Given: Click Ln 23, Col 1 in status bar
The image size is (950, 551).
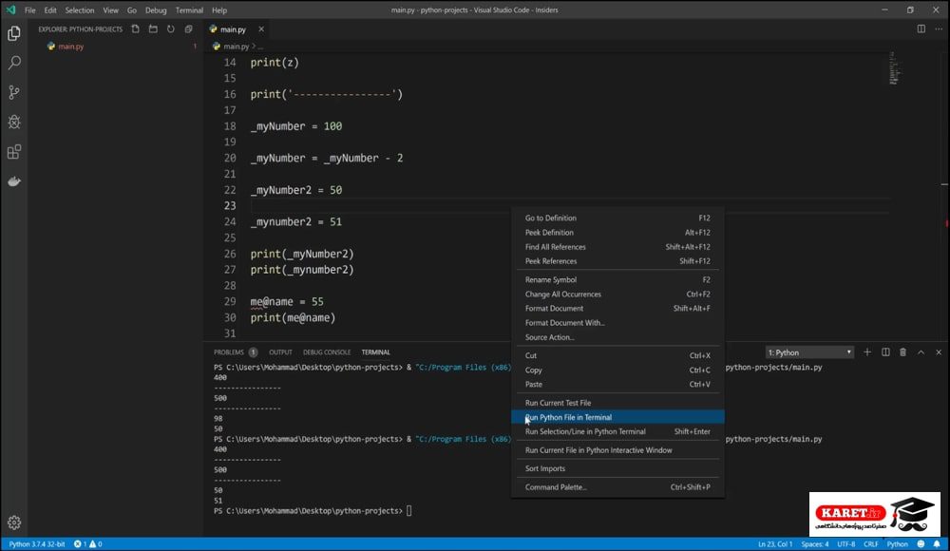Looking at the screenshot, I should 775,544.
